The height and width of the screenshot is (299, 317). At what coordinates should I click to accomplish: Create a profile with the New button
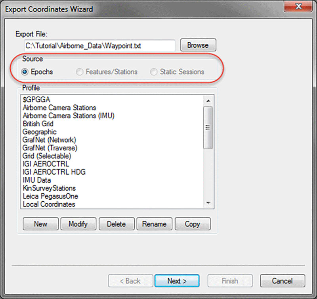click(x=41, y=224)
